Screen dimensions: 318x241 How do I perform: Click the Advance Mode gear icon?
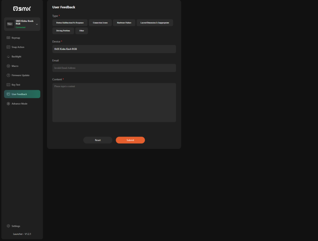click(8, 104)
